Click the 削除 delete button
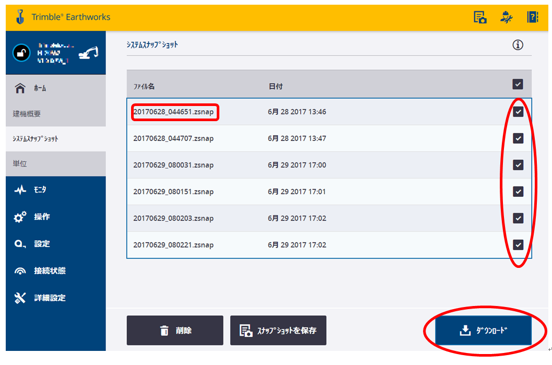The image size is (552, 365). (x=175, y=331)
